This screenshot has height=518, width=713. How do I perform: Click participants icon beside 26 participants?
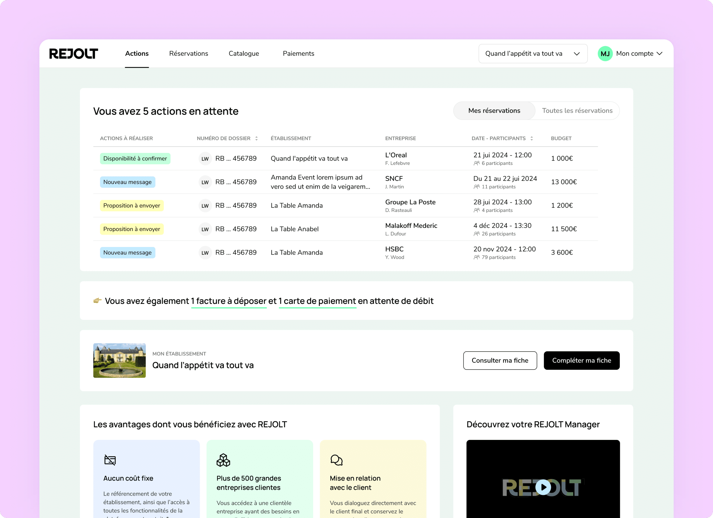[x=477, y=234]
